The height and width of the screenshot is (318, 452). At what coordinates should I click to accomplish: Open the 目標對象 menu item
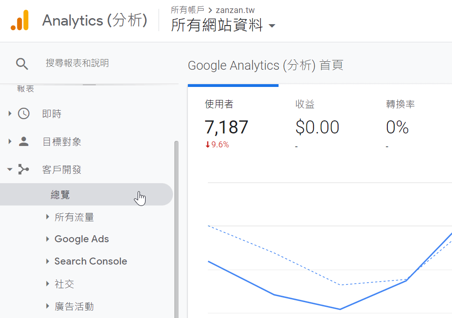62,141
